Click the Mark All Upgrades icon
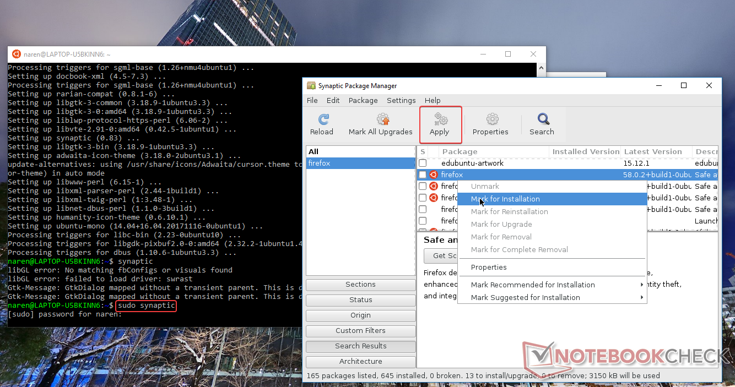Screen dimensions: 735x387 click(x=383, y=119)
